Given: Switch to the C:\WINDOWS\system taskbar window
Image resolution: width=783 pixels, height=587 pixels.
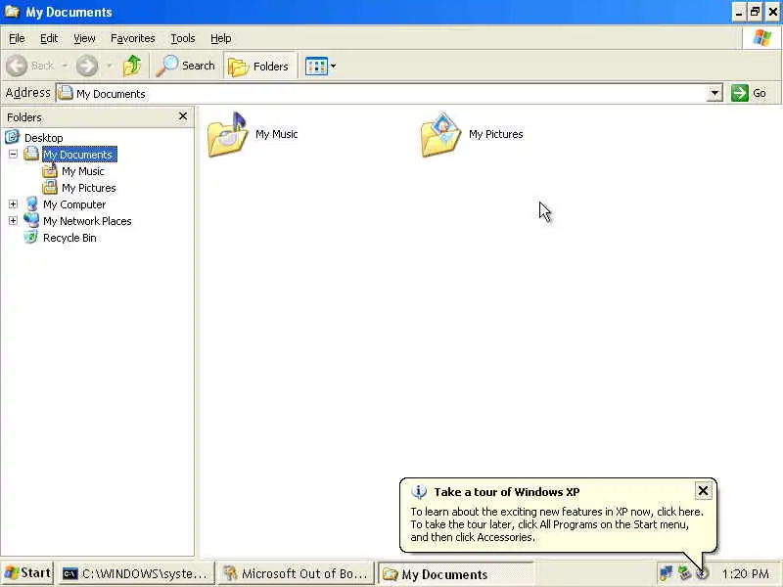Looking at the screenshot, I should tap(136, 573).
